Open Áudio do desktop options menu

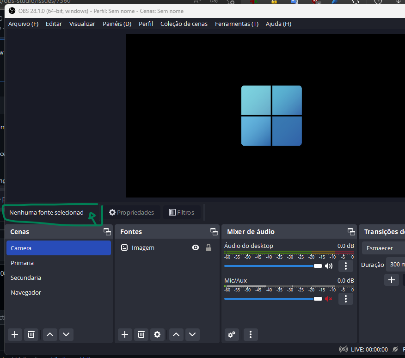tap(346, 266)
